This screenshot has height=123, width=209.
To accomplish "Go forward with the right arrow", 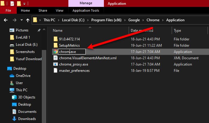I will (x=15, y=20).
